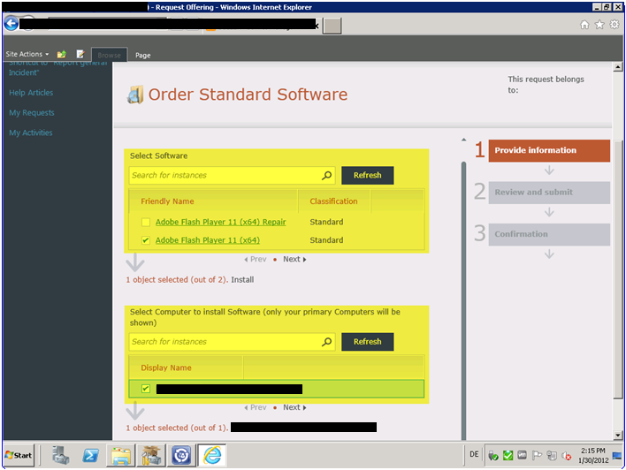Sort by the Classification column header
Screen dimensions: 626x470
[x=333, y=201]
